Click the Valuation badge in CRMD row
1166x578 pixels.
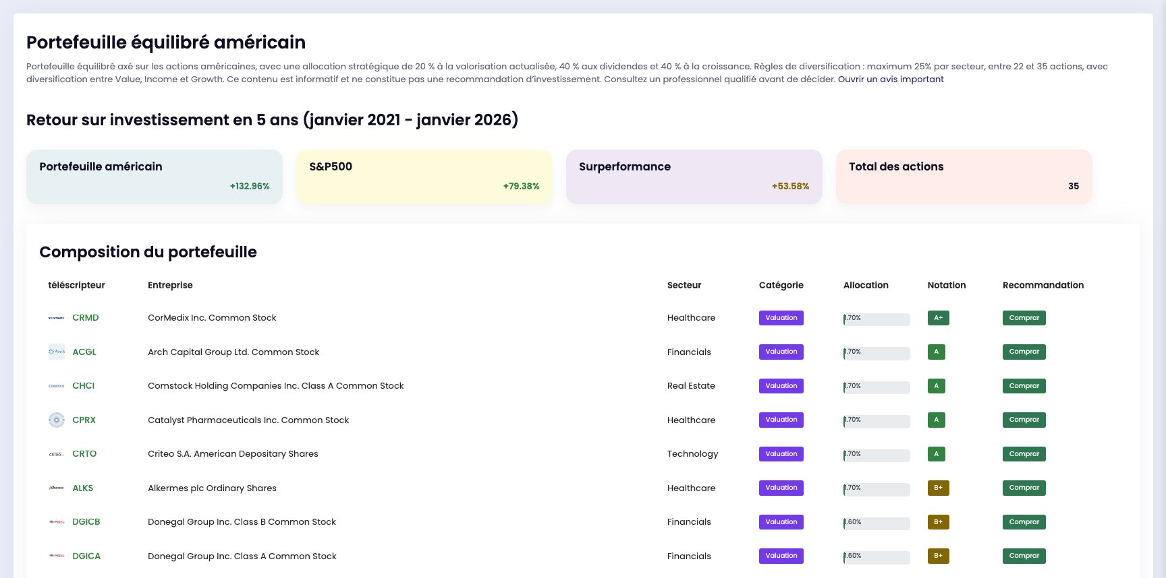(x=781, y=318)
